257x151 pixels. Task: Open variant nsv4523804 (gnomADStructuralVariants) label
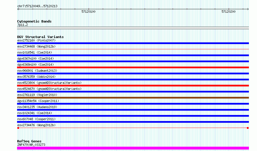tap(49, 83)
